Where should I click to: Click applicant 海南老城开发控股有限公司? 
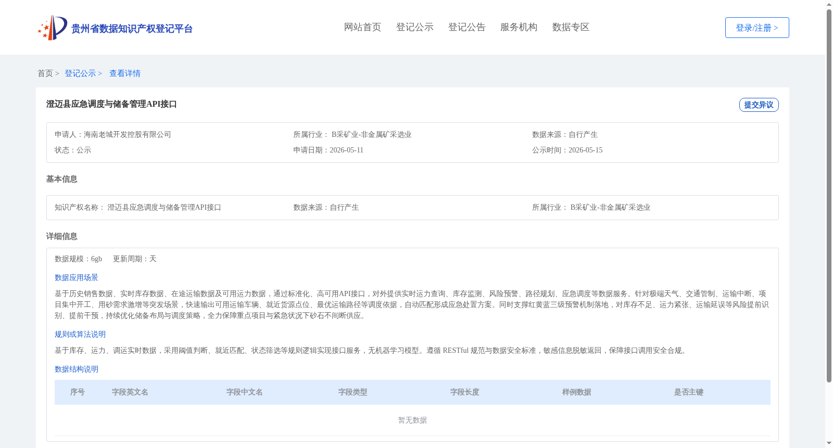128,134
